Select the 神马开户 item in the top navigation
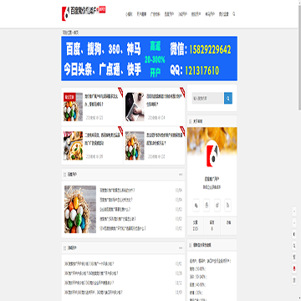Screen dimensions: 301x301 210,14
